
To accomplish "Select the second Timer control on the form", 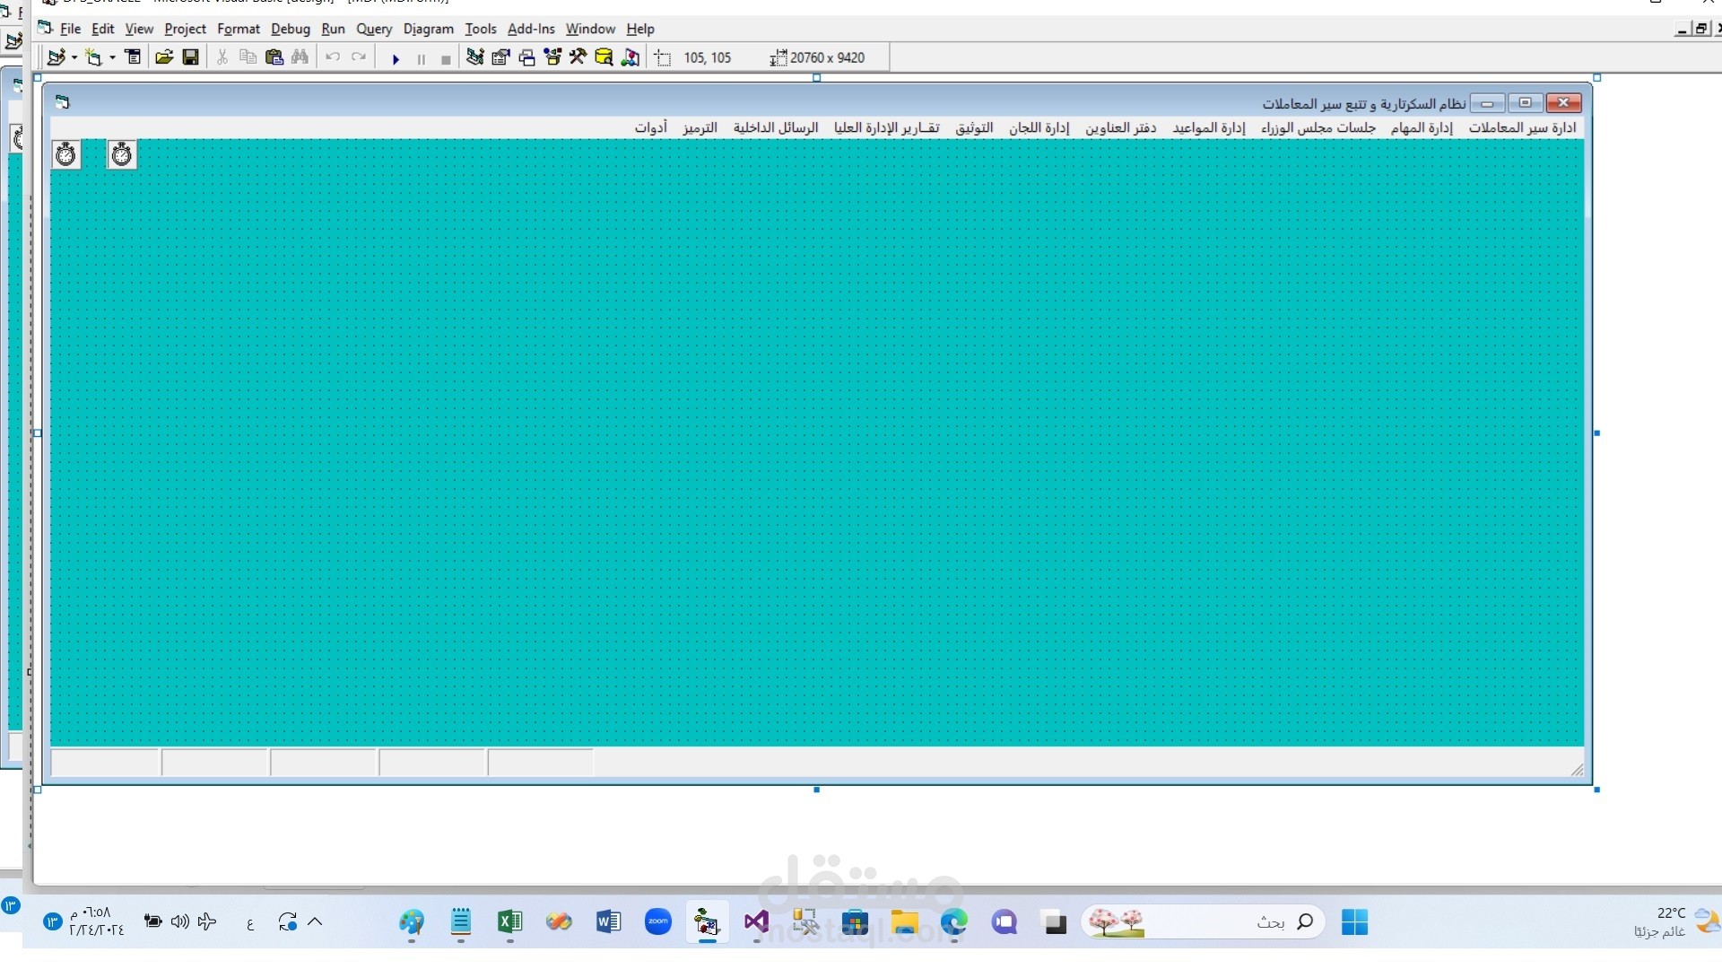I will (x=122, y=154).
